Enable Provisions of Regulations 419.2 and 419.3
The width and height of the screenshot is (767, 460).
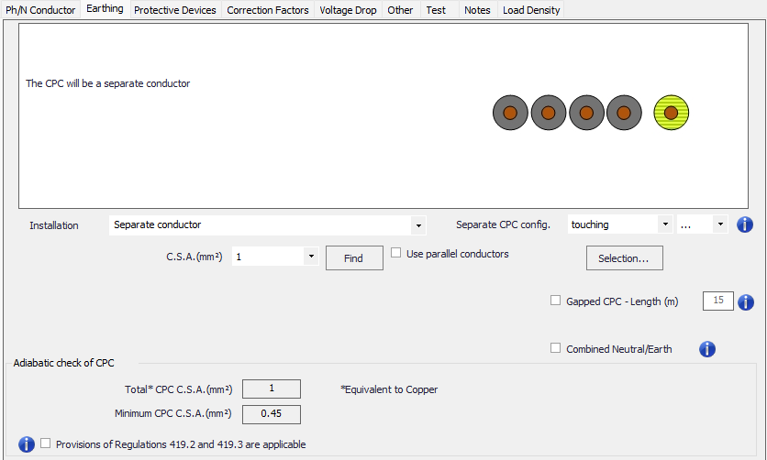coord(46,444)
